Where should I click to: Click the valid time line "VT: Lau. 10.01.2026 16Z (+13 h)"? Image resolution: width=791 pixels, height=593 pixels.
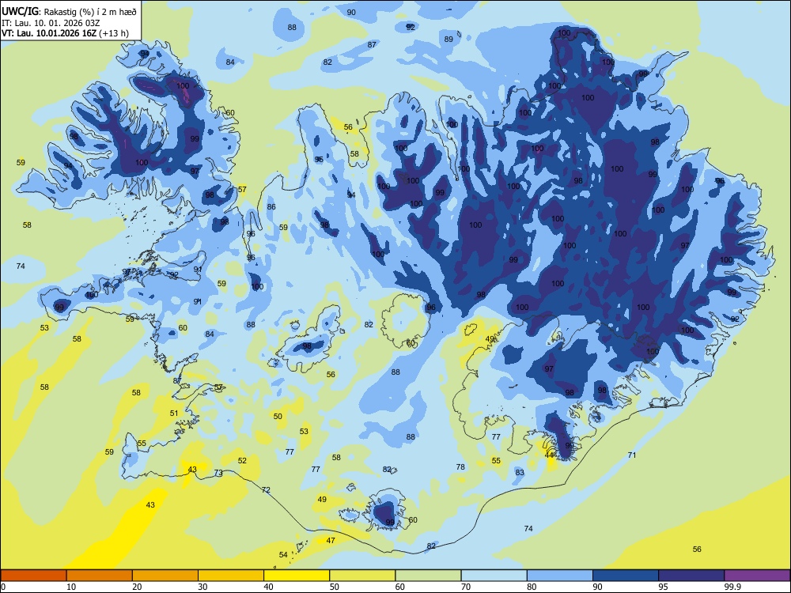65,33
